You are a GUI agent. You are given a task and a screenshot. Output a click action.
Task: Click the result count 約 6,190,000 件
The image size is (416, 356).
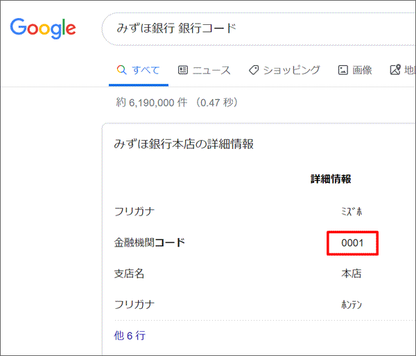pyautogui.click(x=152, y=103)
